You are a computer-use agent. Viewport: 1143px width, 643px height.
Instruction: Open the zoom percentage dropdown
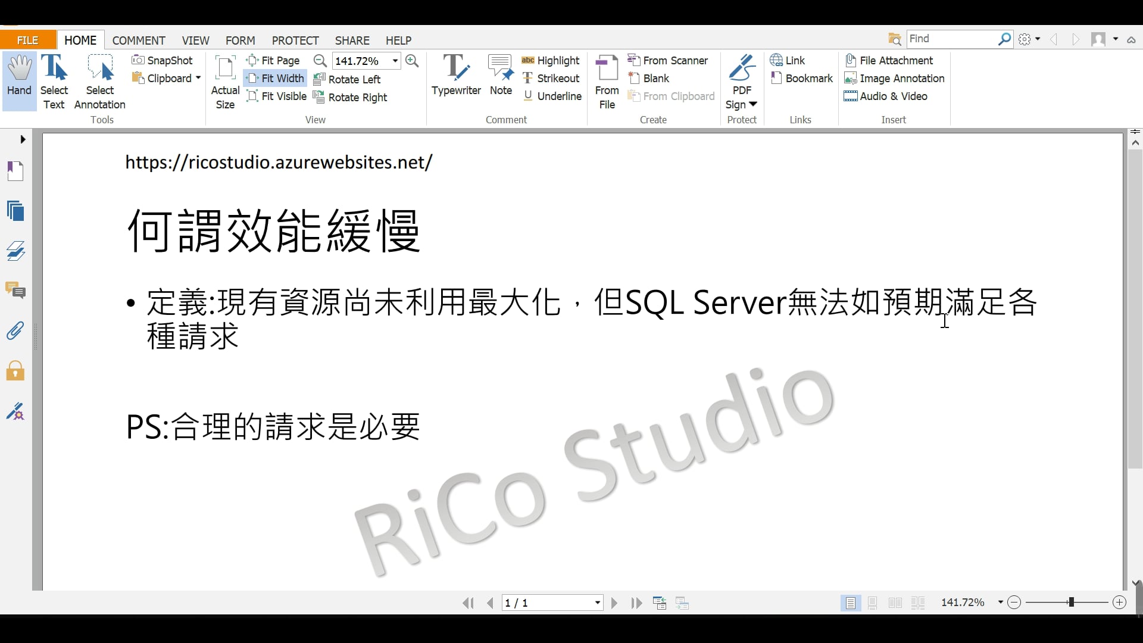(395, 61)
